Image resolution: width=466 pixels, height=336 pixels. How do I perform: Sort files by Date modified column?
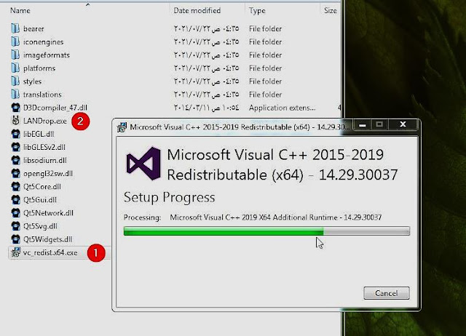[x=197, y=10]
